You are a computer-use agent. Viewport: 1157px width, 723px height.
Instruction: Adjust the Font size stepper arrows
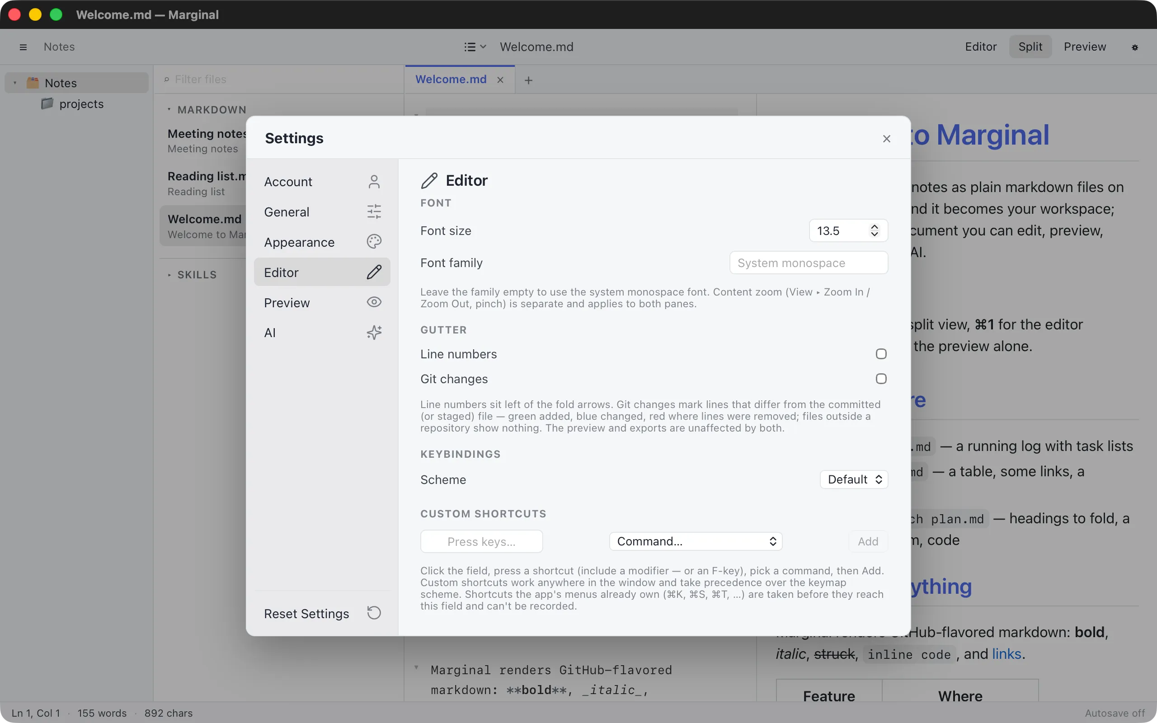click(x=875, y=230)
